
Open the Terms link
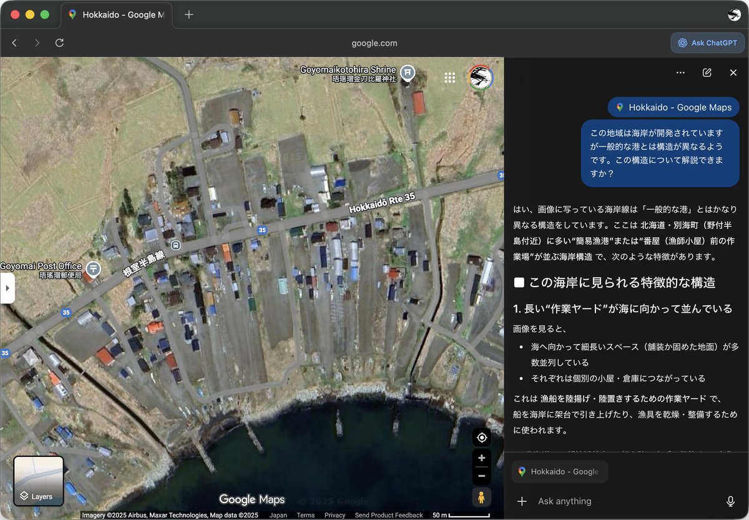[x=306, y=515]
